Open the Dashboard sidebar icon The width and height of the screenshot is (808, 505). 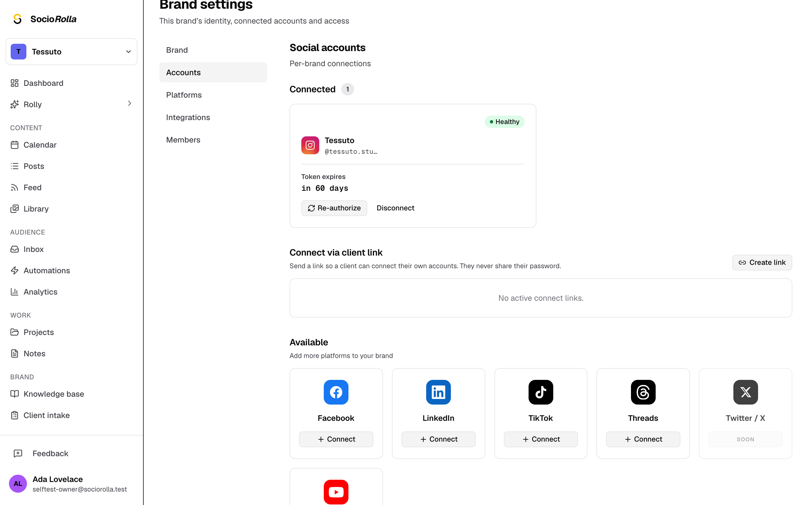click(14, 83)
